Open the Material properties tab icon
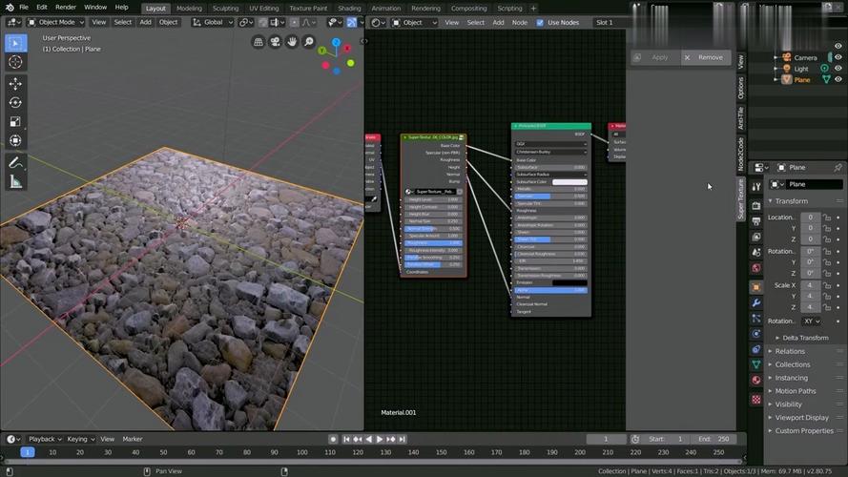 pos(756,381)
